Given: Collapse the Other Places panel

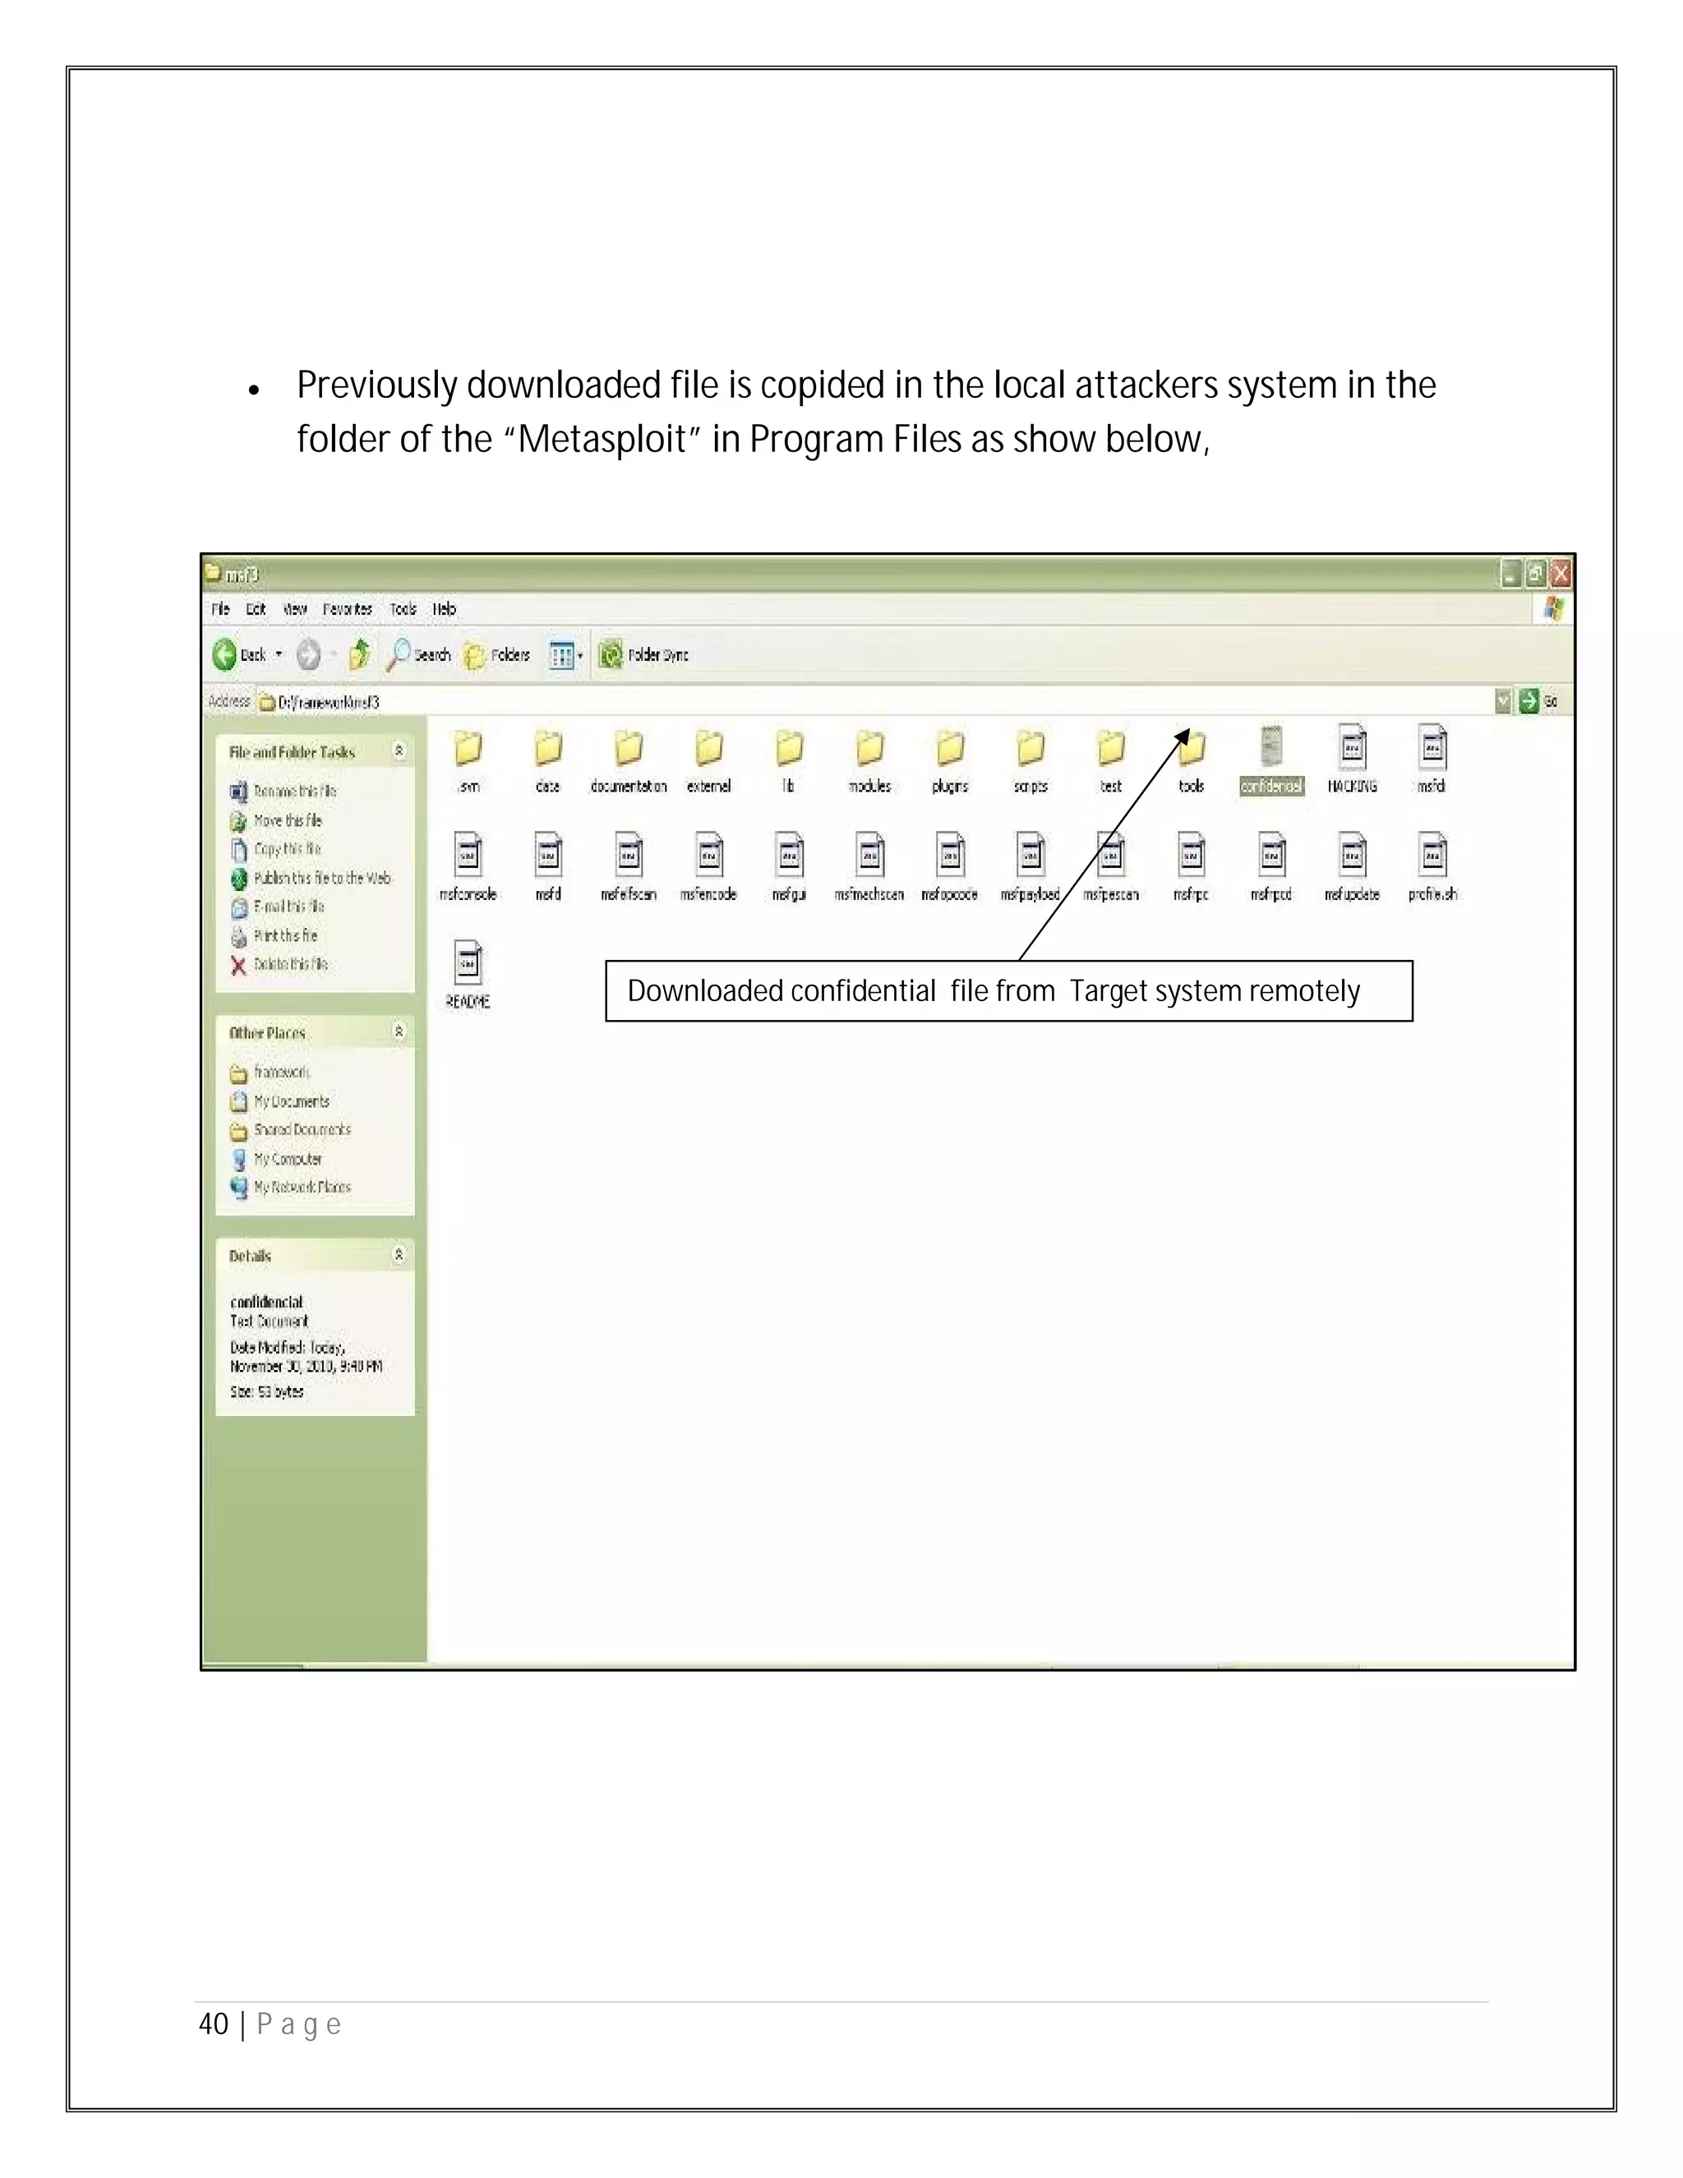Looking at the screenshot, I should [399, 1031].
